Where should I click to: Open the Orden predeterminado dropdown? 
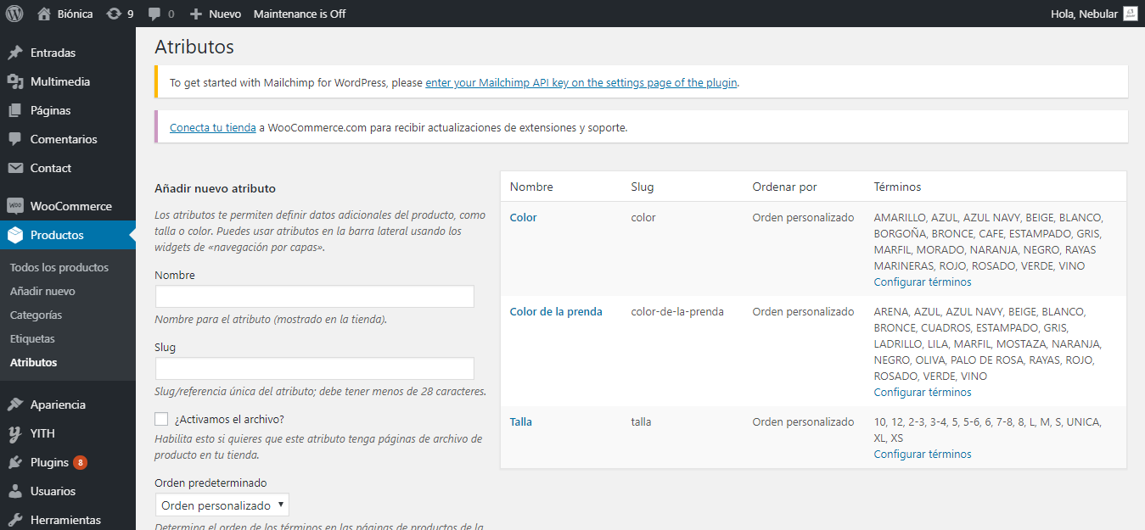tap(222, 505)
